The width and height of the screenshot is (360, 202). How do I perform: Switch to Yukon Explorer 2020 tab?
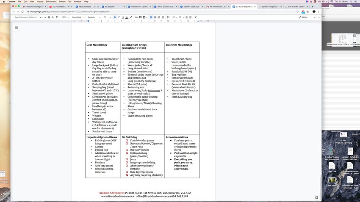[165, 7]
